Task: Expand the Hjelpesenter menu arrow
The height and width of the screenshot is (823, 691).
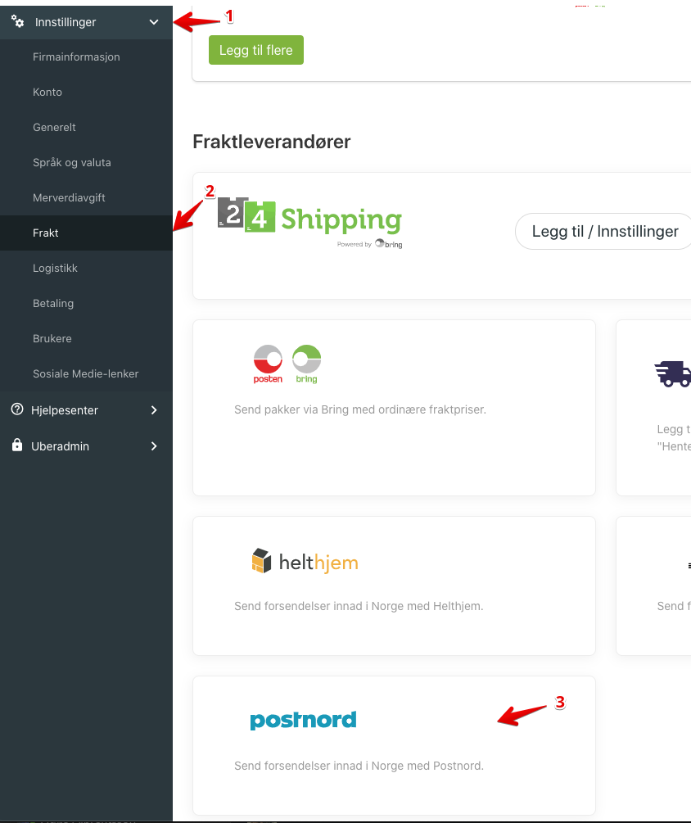Action: (x=154, y=410)
